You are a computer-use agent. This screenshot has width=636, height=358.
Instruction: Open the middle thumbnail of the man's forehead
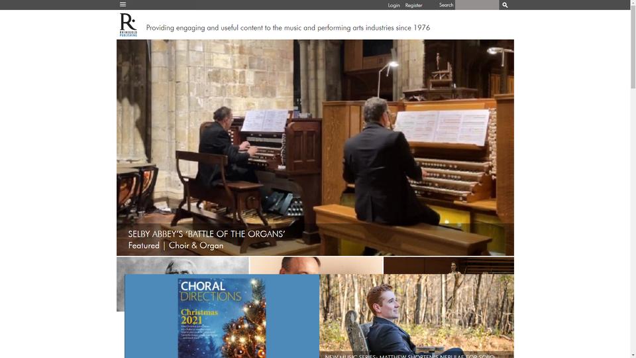(x=316, y=265)
